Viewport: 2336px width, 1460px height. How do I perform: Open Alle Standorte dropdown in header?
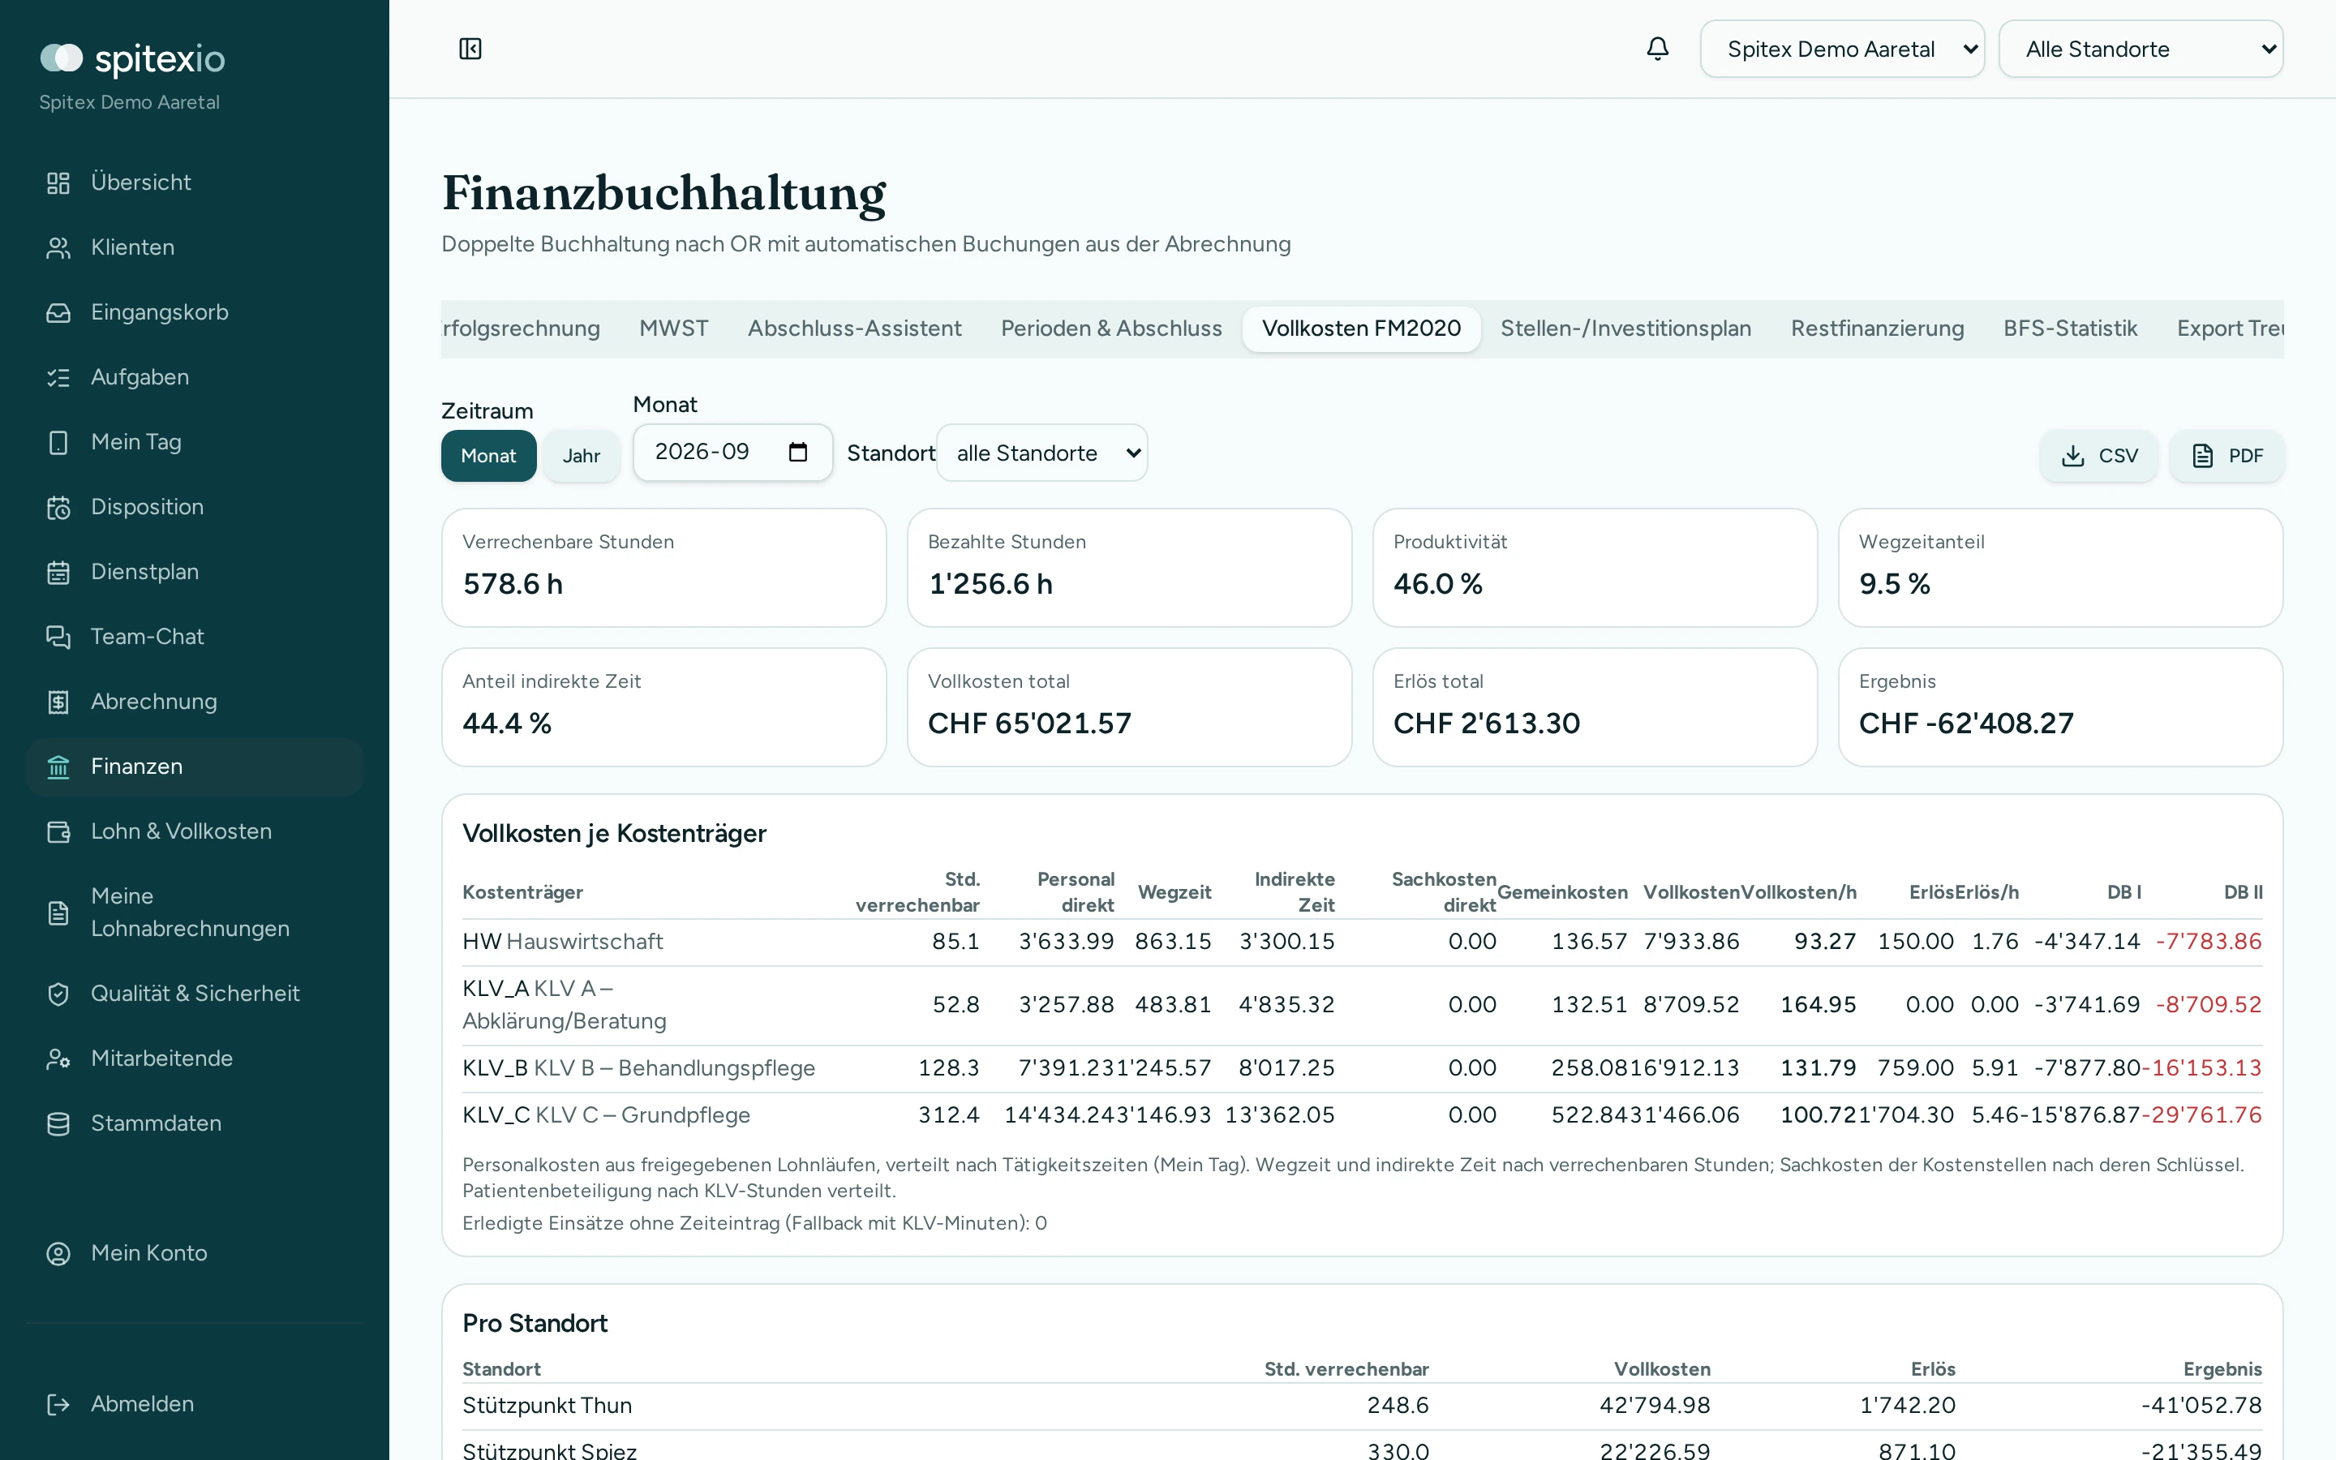coord(2140,49)
